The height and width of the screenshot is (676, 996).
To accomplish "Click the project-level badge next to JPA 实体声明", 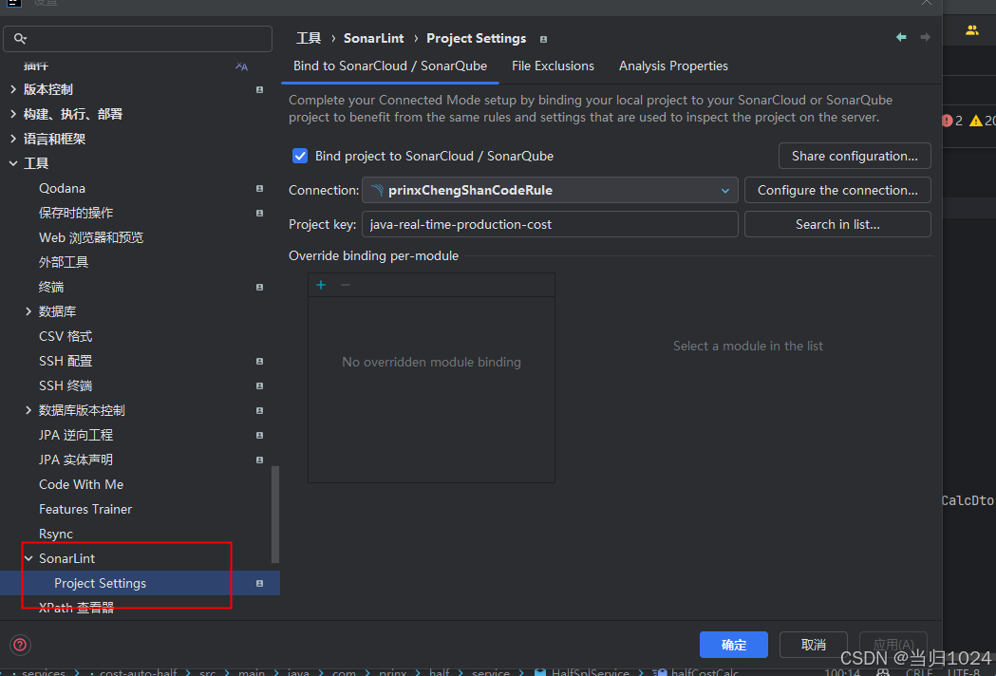I will [x=259, y=460].
